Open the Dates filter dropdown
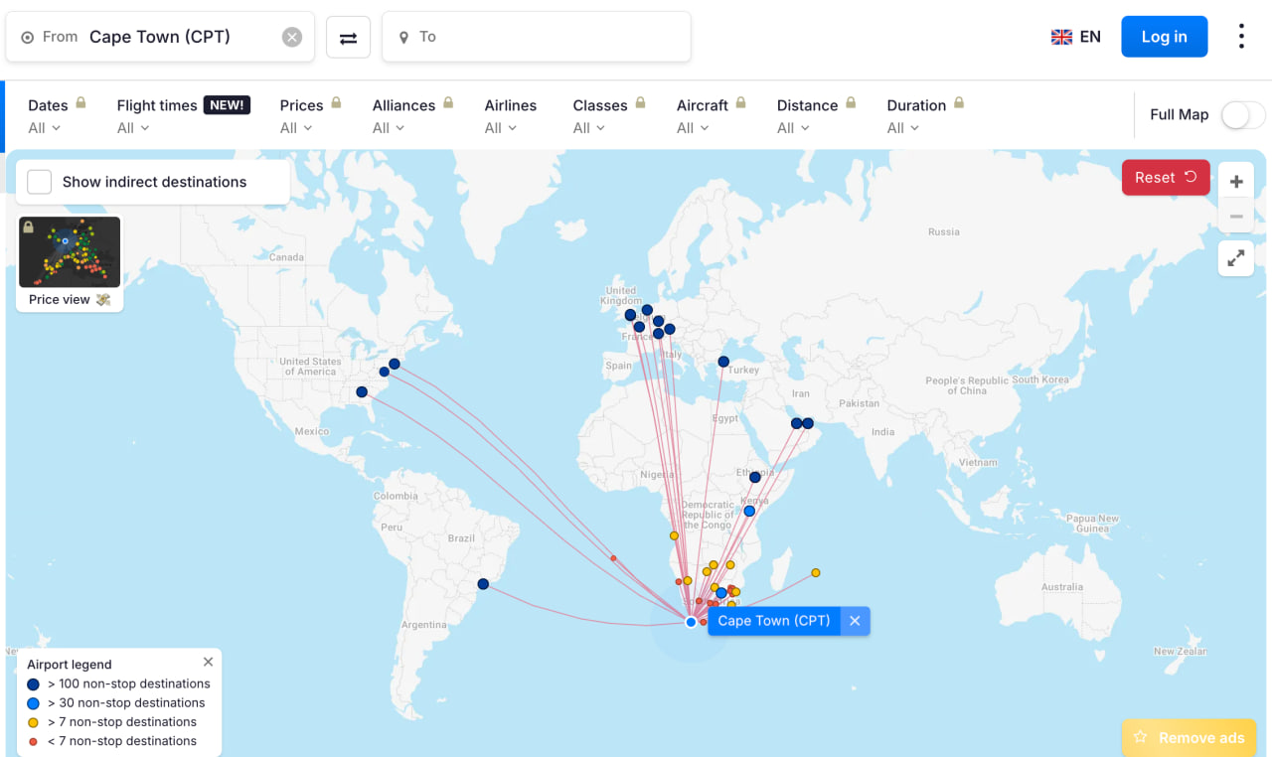The height and width of the screenshot is (757, 1272). [x=45, y=128]
